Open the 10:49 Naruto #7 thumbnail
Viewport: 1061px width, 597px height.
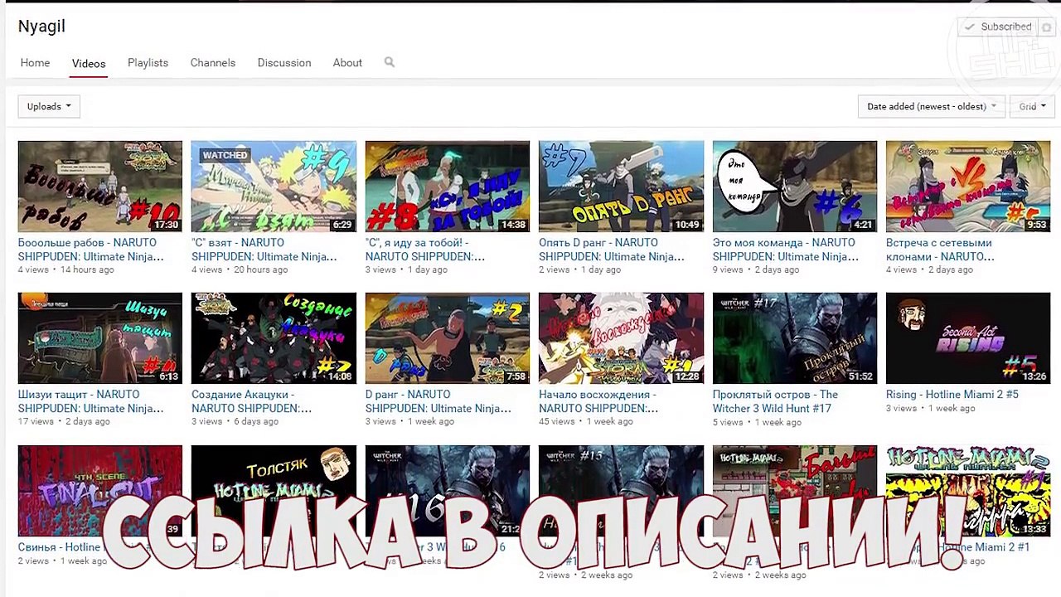[621, 187]
